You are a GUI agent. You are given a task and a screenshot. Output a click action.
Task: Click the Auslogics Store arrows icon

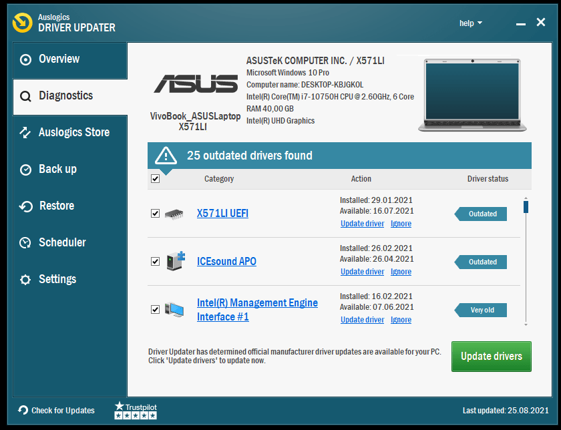click(x=25, y=133)
